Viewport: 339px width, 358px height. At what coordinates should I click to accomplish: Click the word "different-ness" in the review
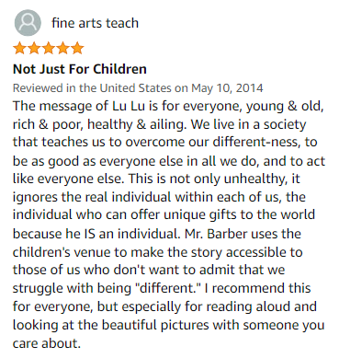(x=256, y=142)
